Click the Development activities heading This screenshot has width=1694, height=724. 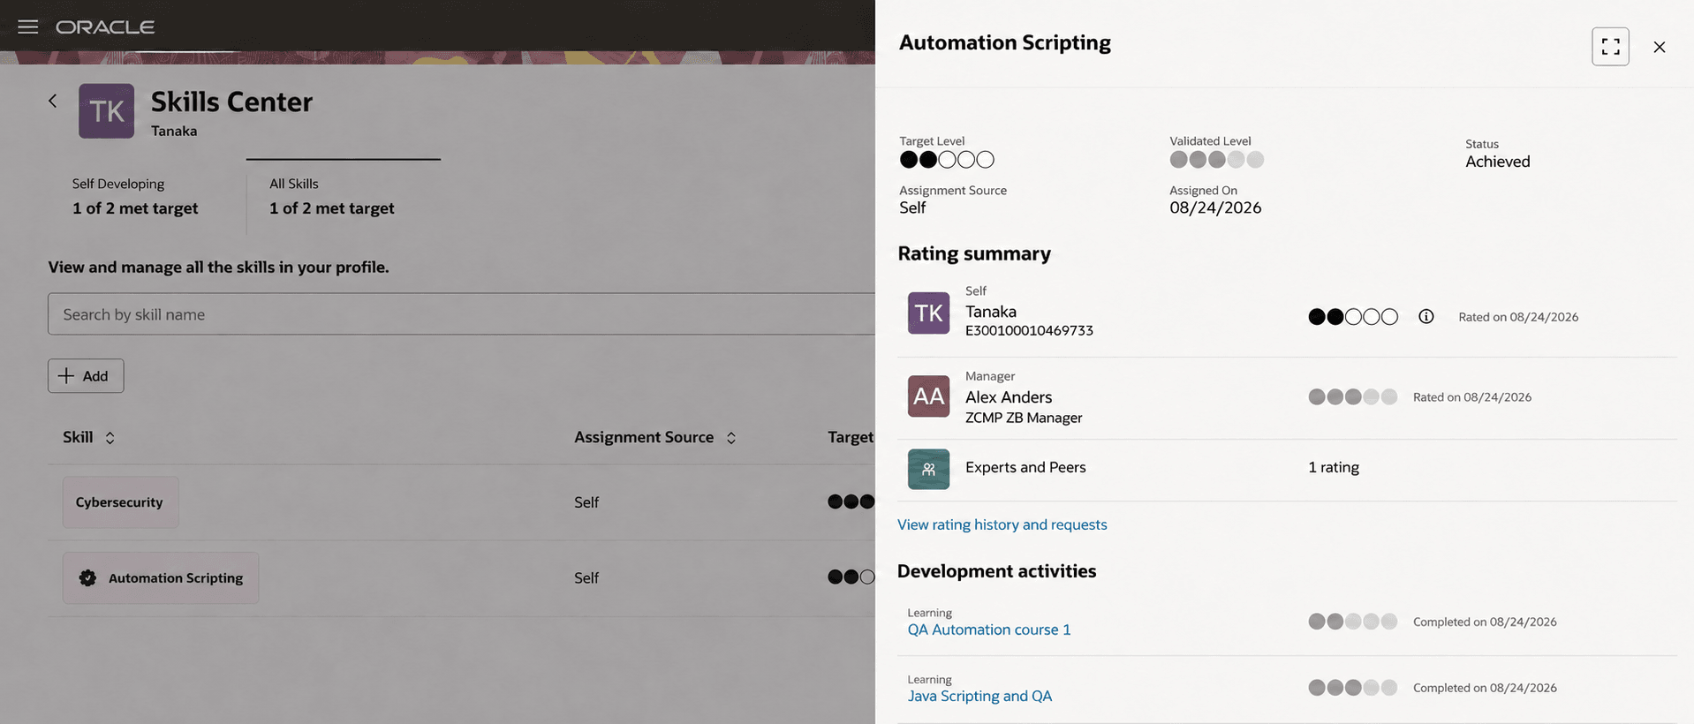tap(996, 571)
